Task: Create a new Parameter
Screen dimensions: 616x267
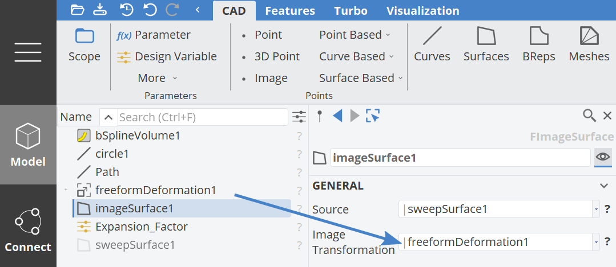Action: [154, 35]
